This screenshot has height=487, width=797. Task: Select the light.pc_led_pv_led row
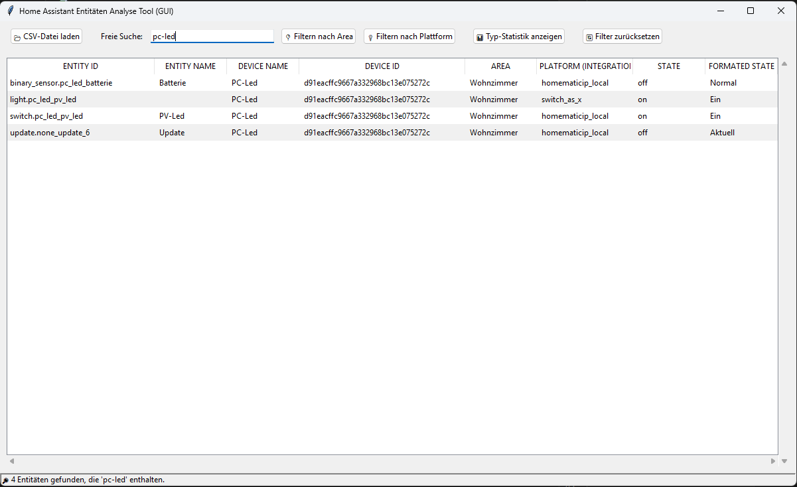pos(43,100)
